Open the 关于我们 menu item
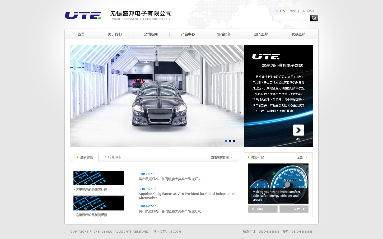Viewport: 383px width, 239px height. tap(115, 34)
